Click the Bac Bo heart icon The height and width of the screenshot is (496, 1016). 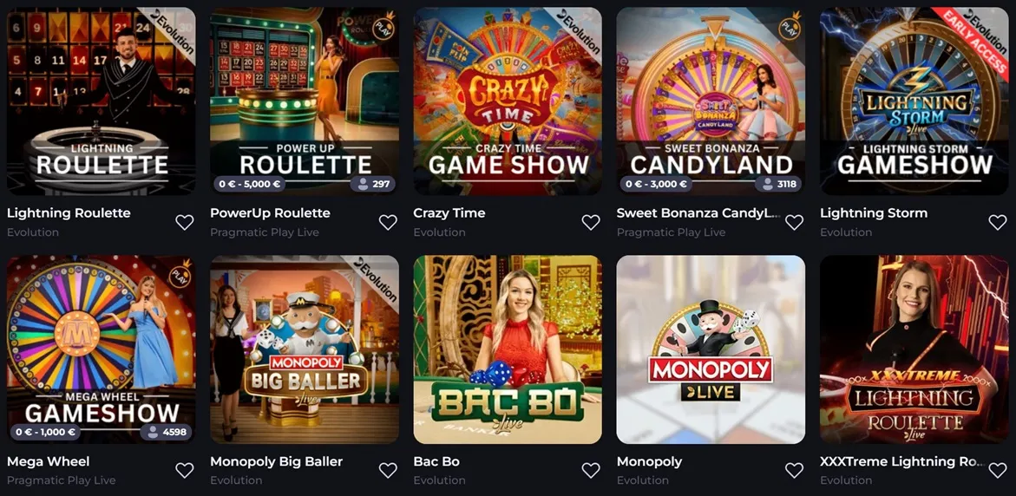(591, 470)
